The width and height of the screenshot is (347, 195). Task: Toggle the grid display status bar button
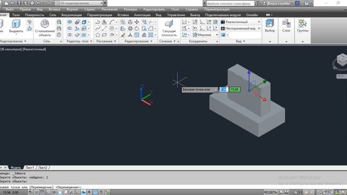42,192
